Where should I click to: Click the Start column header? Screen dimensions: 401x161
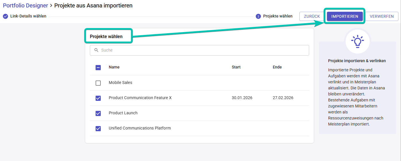coord(236,67)
